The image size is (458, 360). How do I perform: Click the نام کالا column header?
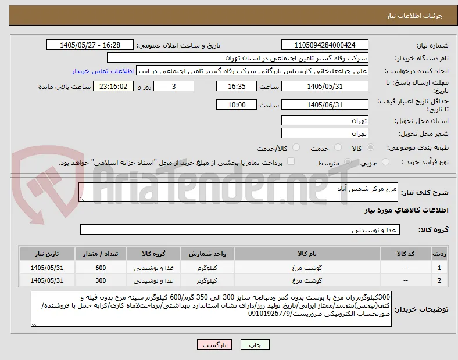pyautogui.click(x=307, y=254)
